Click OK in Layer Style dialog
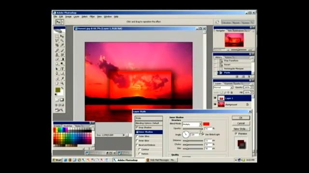Screen dimensions: 309x173 click(x=241, y=118)
